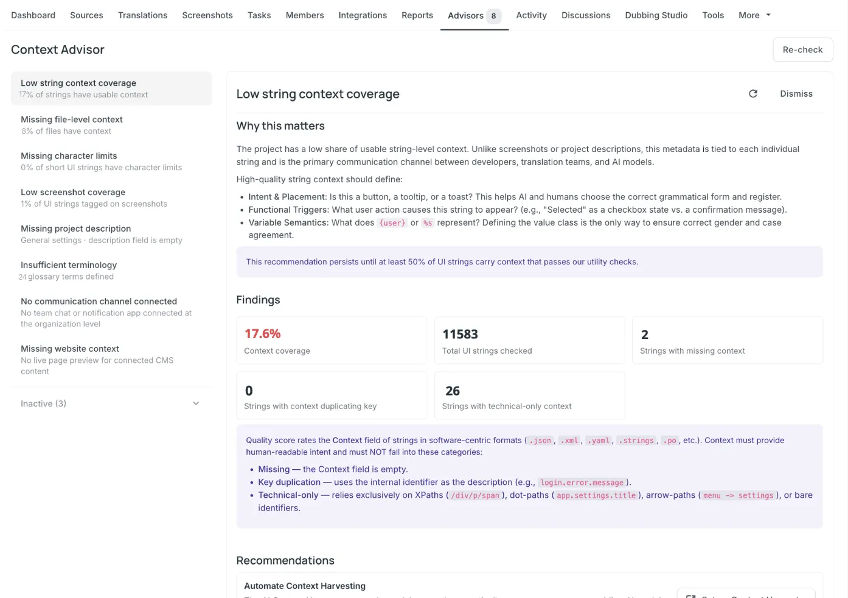The width and height of the screenshot is (848, 598).
Task: Open Missing character limits advisory
Action: (111, 162)
